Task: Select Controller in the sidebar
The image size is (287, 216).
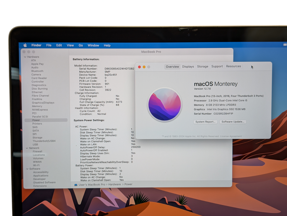Action: coord(38,82)
